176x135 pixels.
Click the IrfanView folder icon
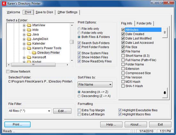pos(29,25)
